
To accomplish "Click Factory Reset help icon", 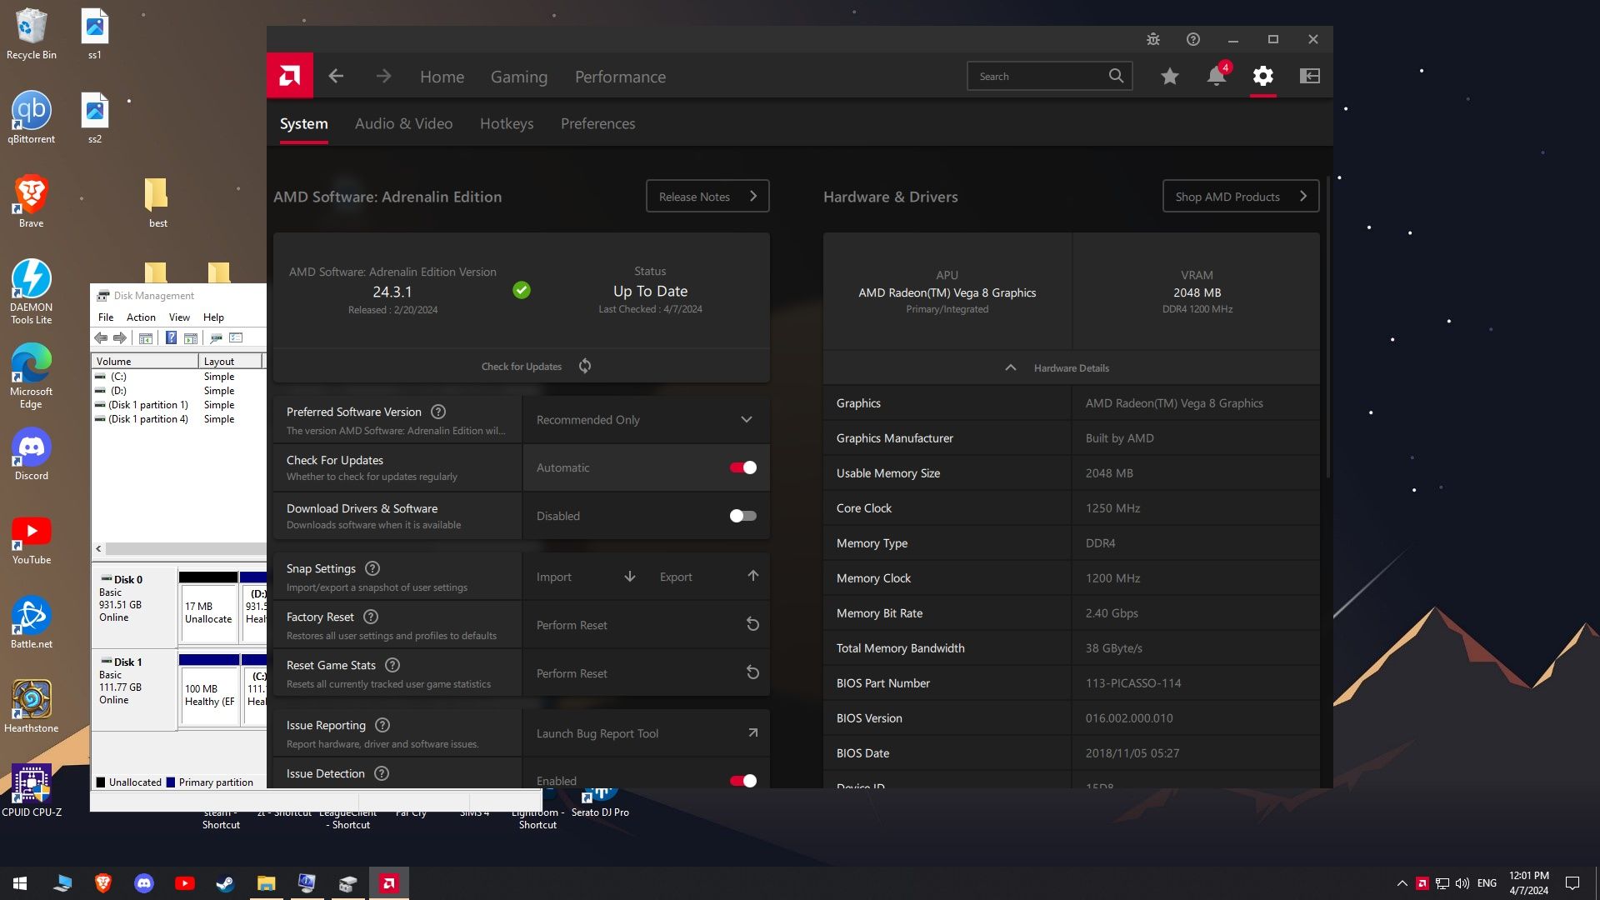I will coord(371,617).
